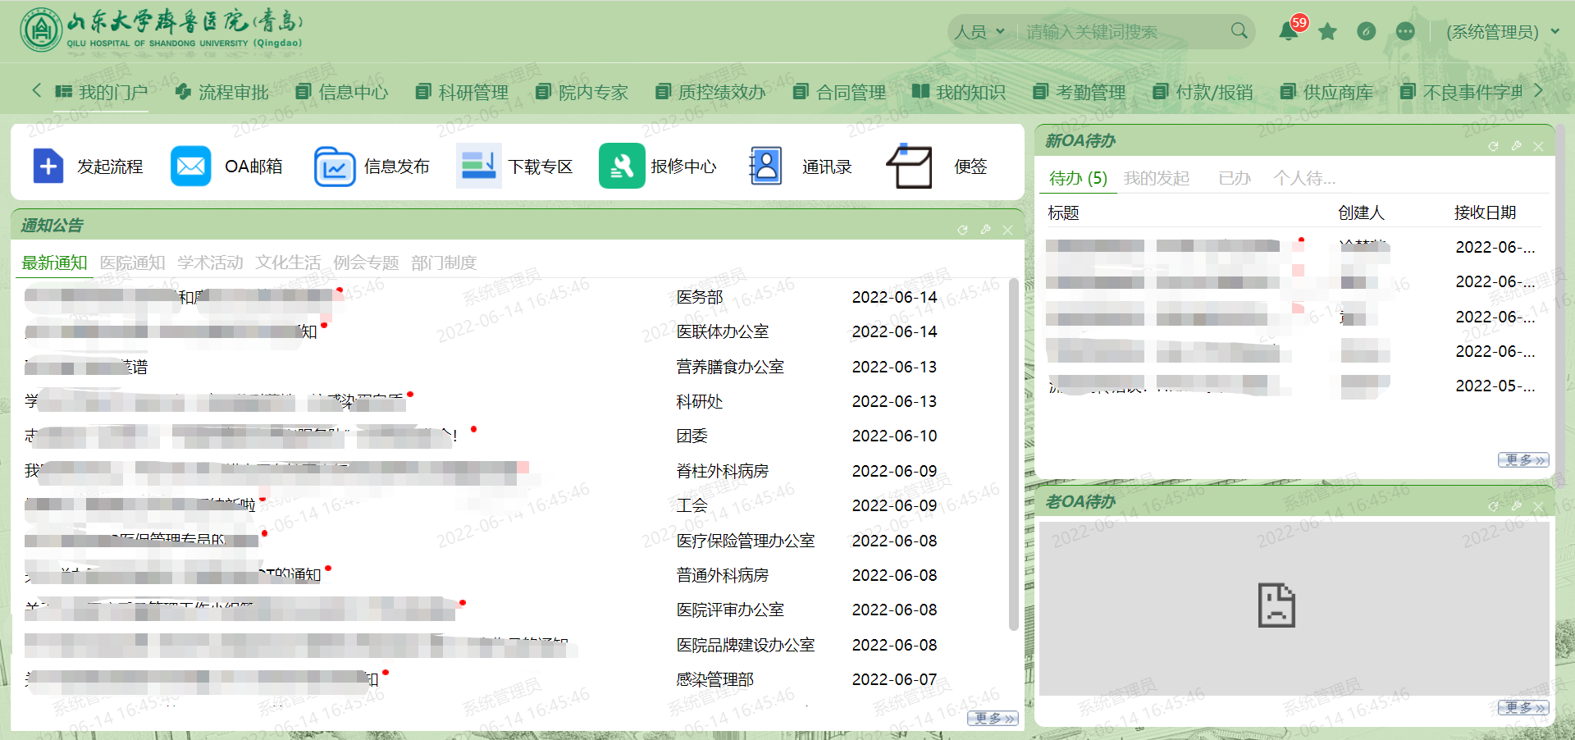Screen dimensions: 1575x740
Task: Show more navigation menu items with right arrow
Action: [1538, 90]
